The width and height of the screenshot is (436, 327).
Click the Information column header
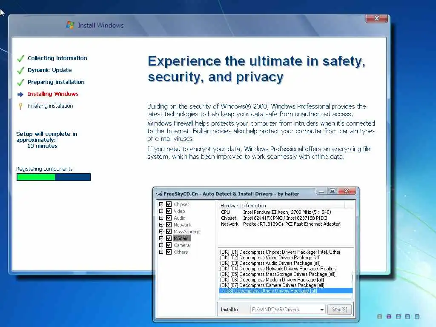[x=293, y=206]
